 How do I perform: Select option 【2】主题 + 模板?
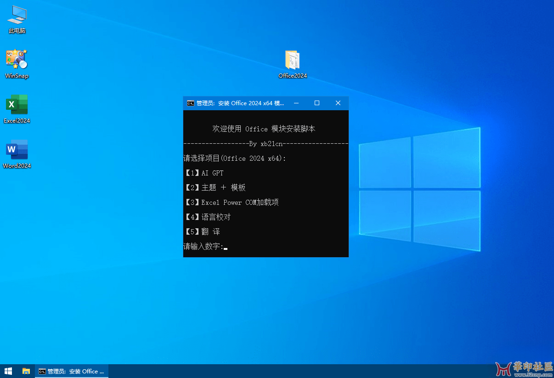point(214,187)
